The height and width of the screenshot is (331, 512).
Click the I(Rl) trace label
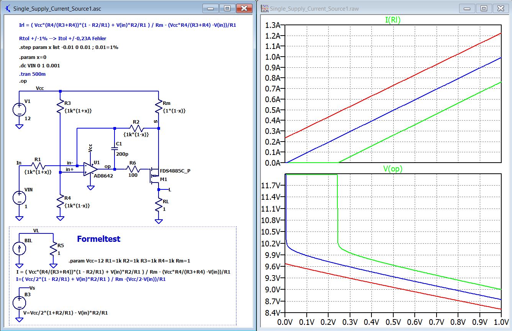coord(393,20)
